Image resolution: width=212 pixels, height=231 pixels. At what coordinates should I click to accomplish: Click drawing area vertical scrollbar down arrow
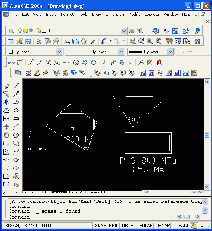[x=207, y=187]
